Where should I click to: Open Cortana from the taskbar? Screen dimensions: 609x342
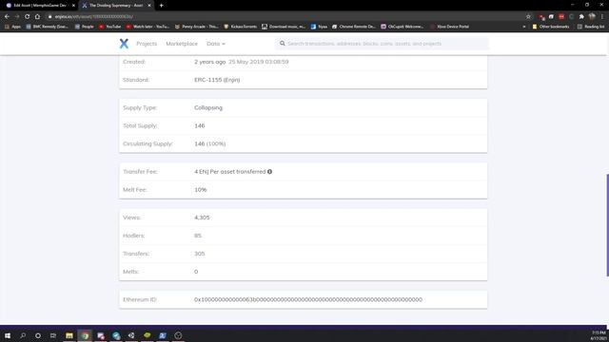[38, 335]
